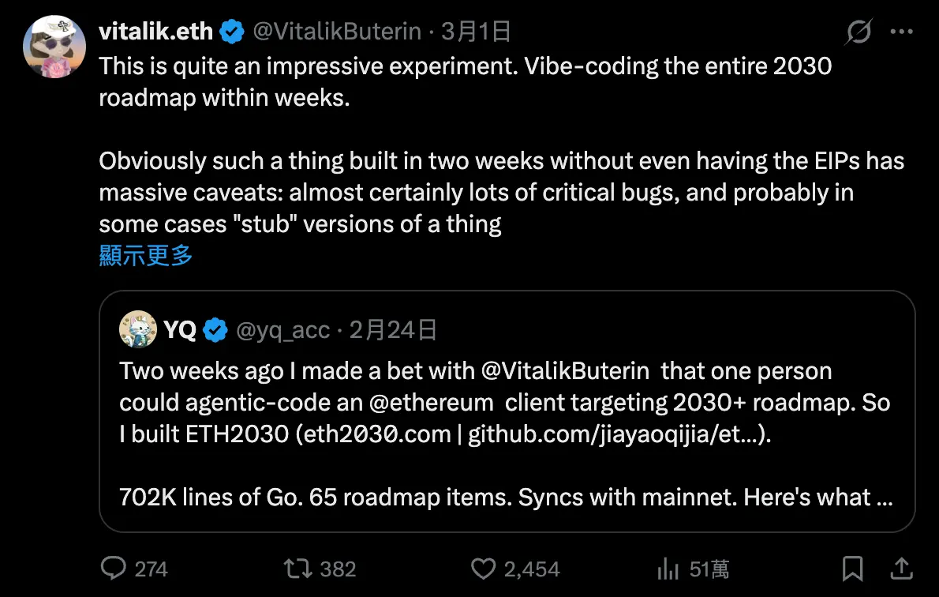
Task: Click the 3月1日 tweet timestamp
Action: point(476,32)
